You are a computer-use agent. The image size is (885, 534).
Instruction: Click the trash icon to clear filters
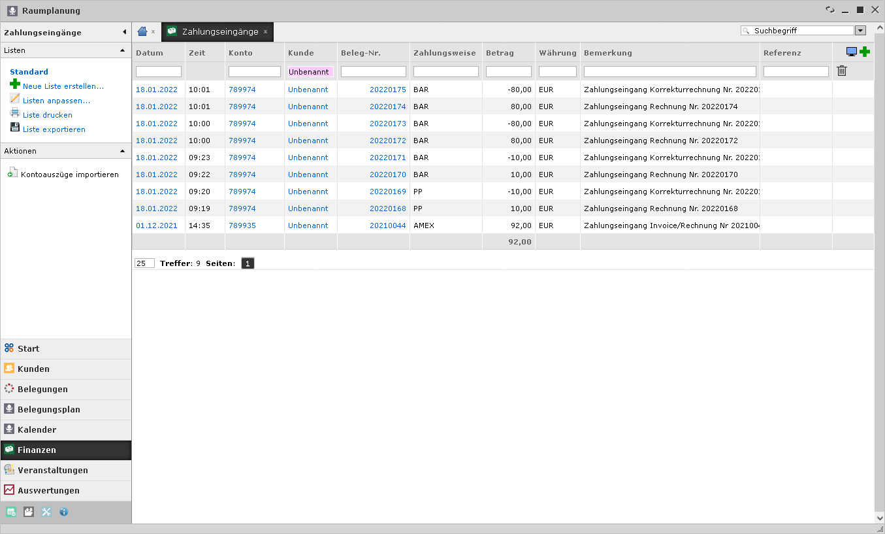(842, 71)
